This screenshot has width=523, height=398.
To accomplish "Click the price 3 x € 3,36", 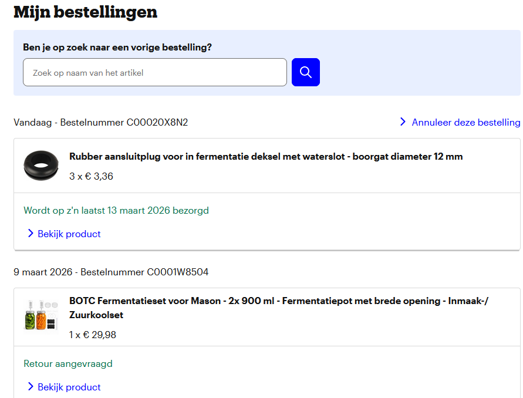I will [x=91, y=176].
